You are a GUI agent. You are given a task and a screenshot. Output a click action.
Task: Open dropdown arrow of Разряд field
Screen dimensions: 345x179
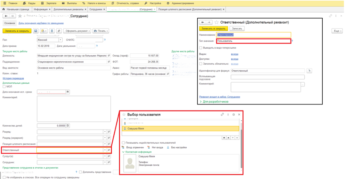click(105, 132)
